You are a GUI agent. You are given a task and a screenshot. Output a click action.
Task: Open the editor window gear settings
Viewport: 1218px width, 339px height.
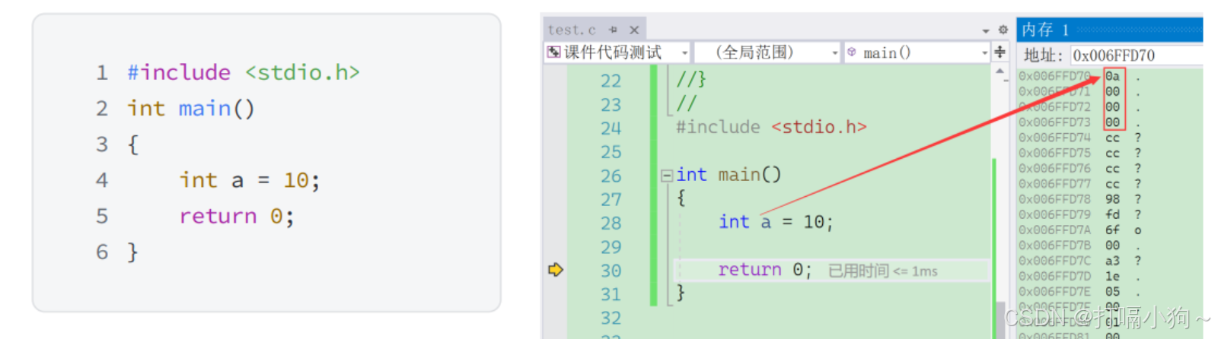coord(1003,30)
